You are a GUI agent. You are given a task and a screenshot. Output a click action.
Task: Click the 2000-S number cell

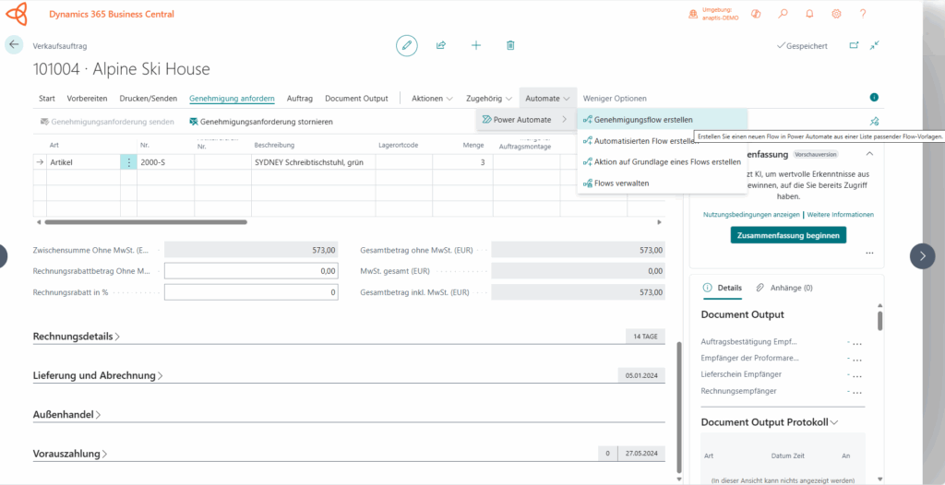click(166, 162)
